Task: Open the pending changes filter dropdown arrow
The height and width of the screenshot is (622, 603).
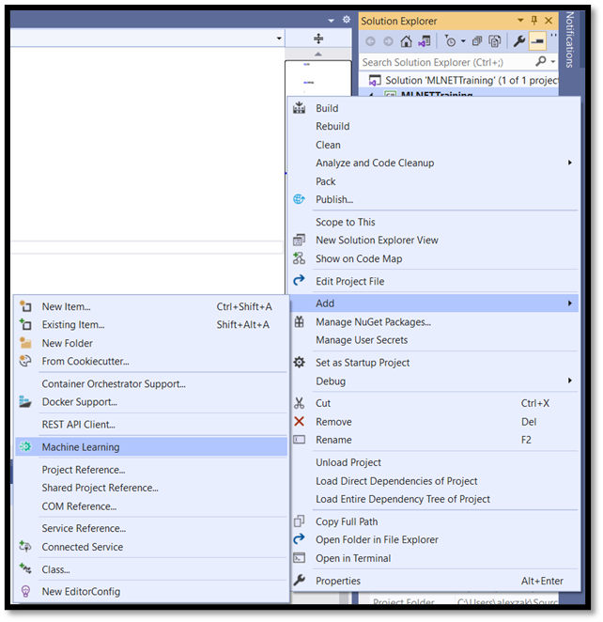Action: click(x=463, y=41)
